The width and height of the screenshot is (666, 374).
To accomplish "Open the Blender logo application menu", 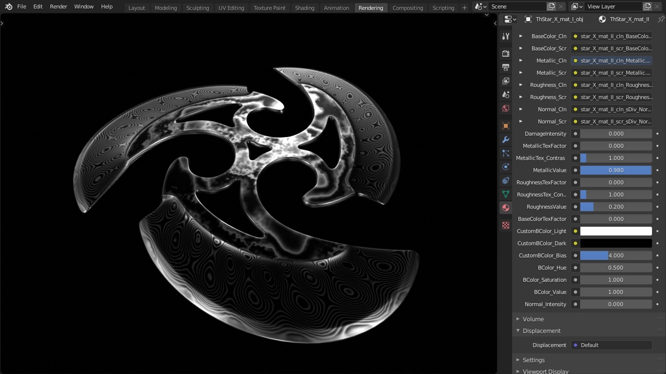I will click(9, 7).
